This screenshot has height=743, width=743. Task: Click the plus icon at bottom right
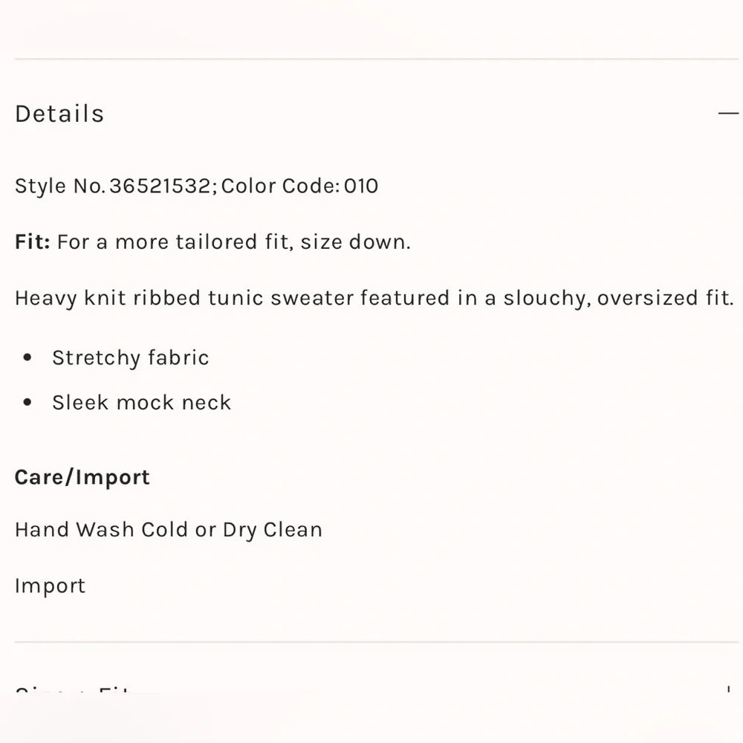tap(728, 691)
